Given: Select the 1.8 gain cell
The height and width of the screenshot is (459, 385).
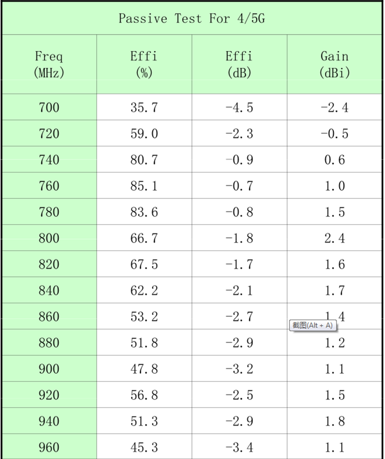Looking at the screenshot, I should (x=334, y=421).
